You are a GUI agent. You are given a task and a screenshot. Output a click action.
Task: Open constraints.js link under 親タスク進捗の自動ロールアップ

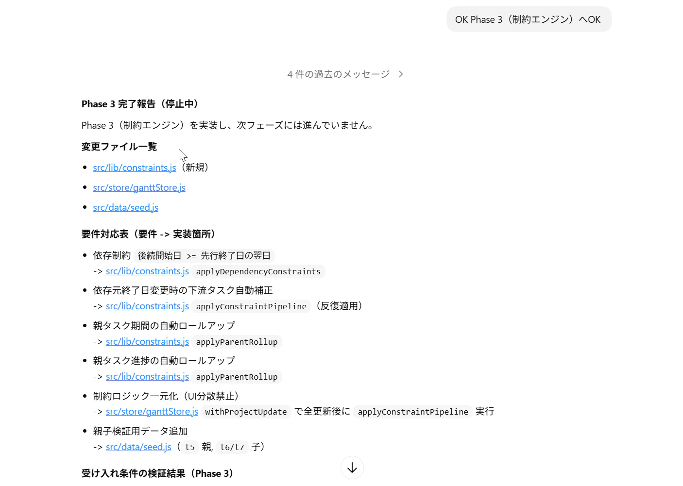click(147, 377)
